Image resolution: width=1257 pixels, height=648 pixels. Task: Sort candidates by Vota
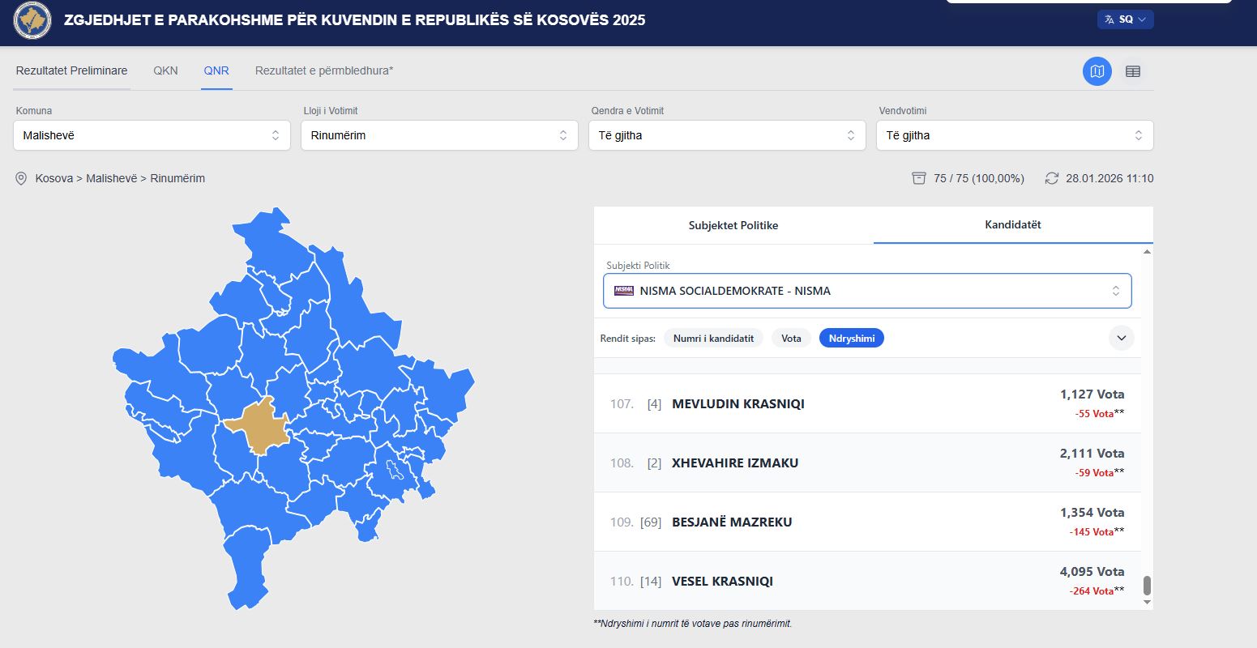click(x=791, y=339)
